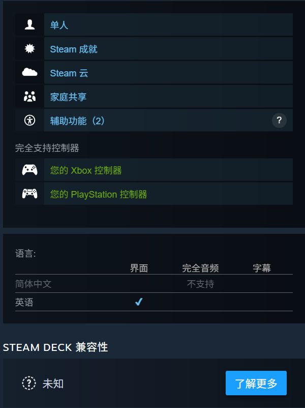Open the 家庭共享 link
The image size is (305, 408).
[x=68, y=97]
